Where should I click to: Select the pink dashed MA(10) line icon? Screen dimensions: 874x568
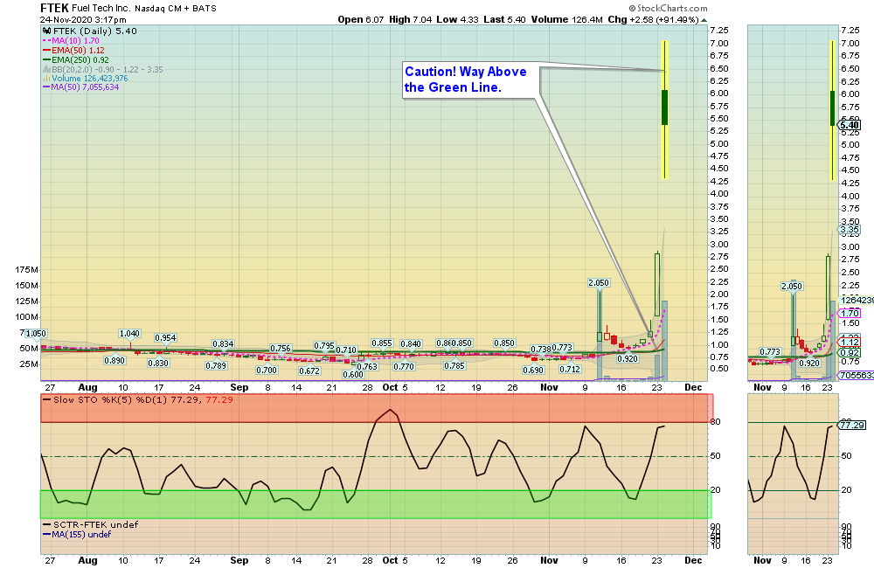[x=46, y=41]
